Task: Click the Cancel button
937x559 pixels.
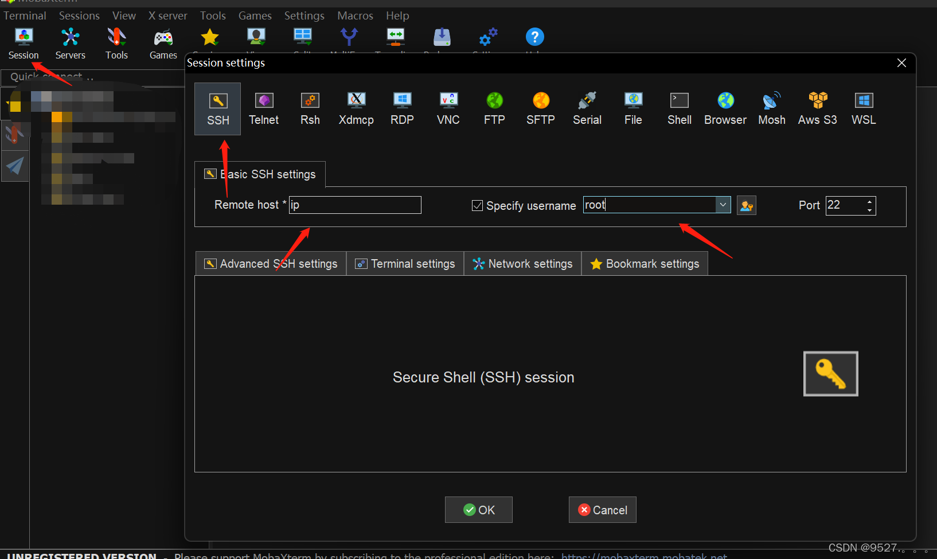Action: coord(603,510)
